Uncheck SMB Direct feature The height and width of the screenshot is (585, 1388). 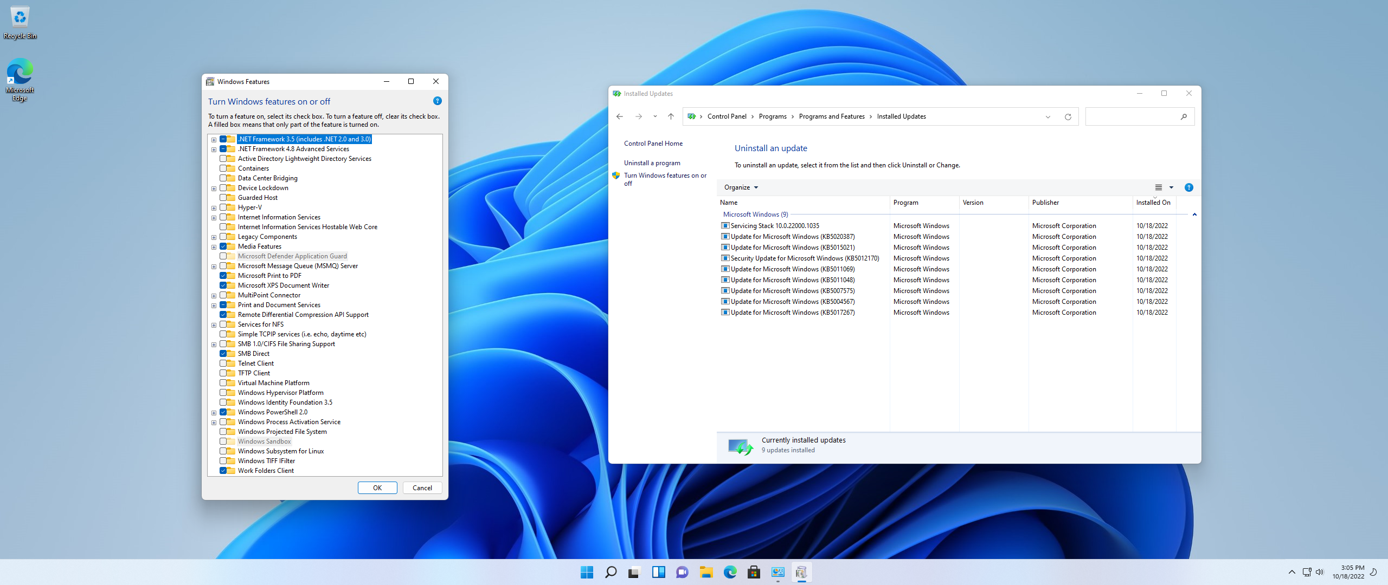(223, 354)
